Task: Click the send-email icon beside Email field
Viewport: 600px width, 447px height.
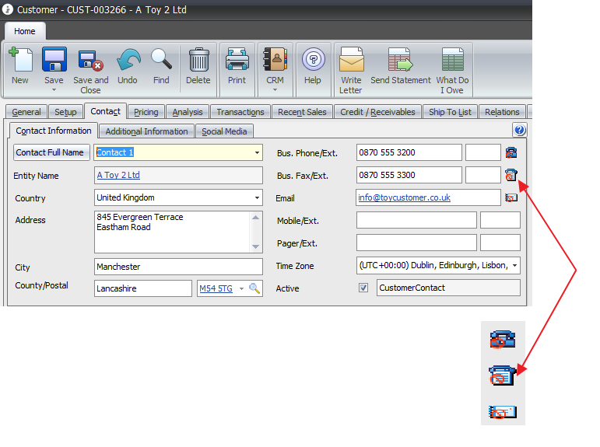Action: point(511,197)
